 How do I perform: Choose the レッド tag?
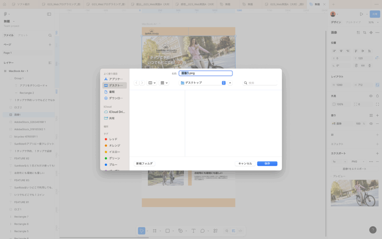tap(113, 139)
